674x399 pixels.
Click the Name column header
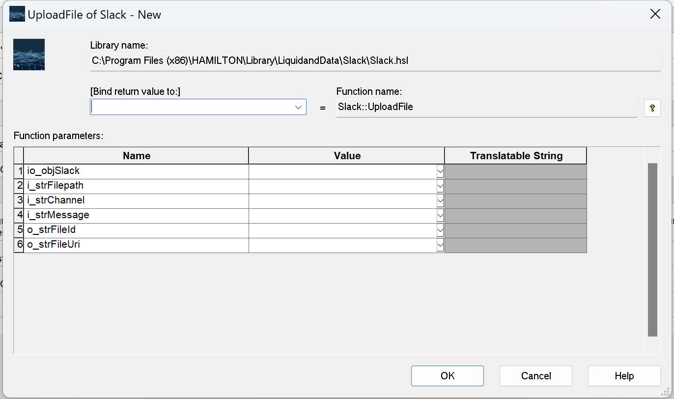click(137, 156)
